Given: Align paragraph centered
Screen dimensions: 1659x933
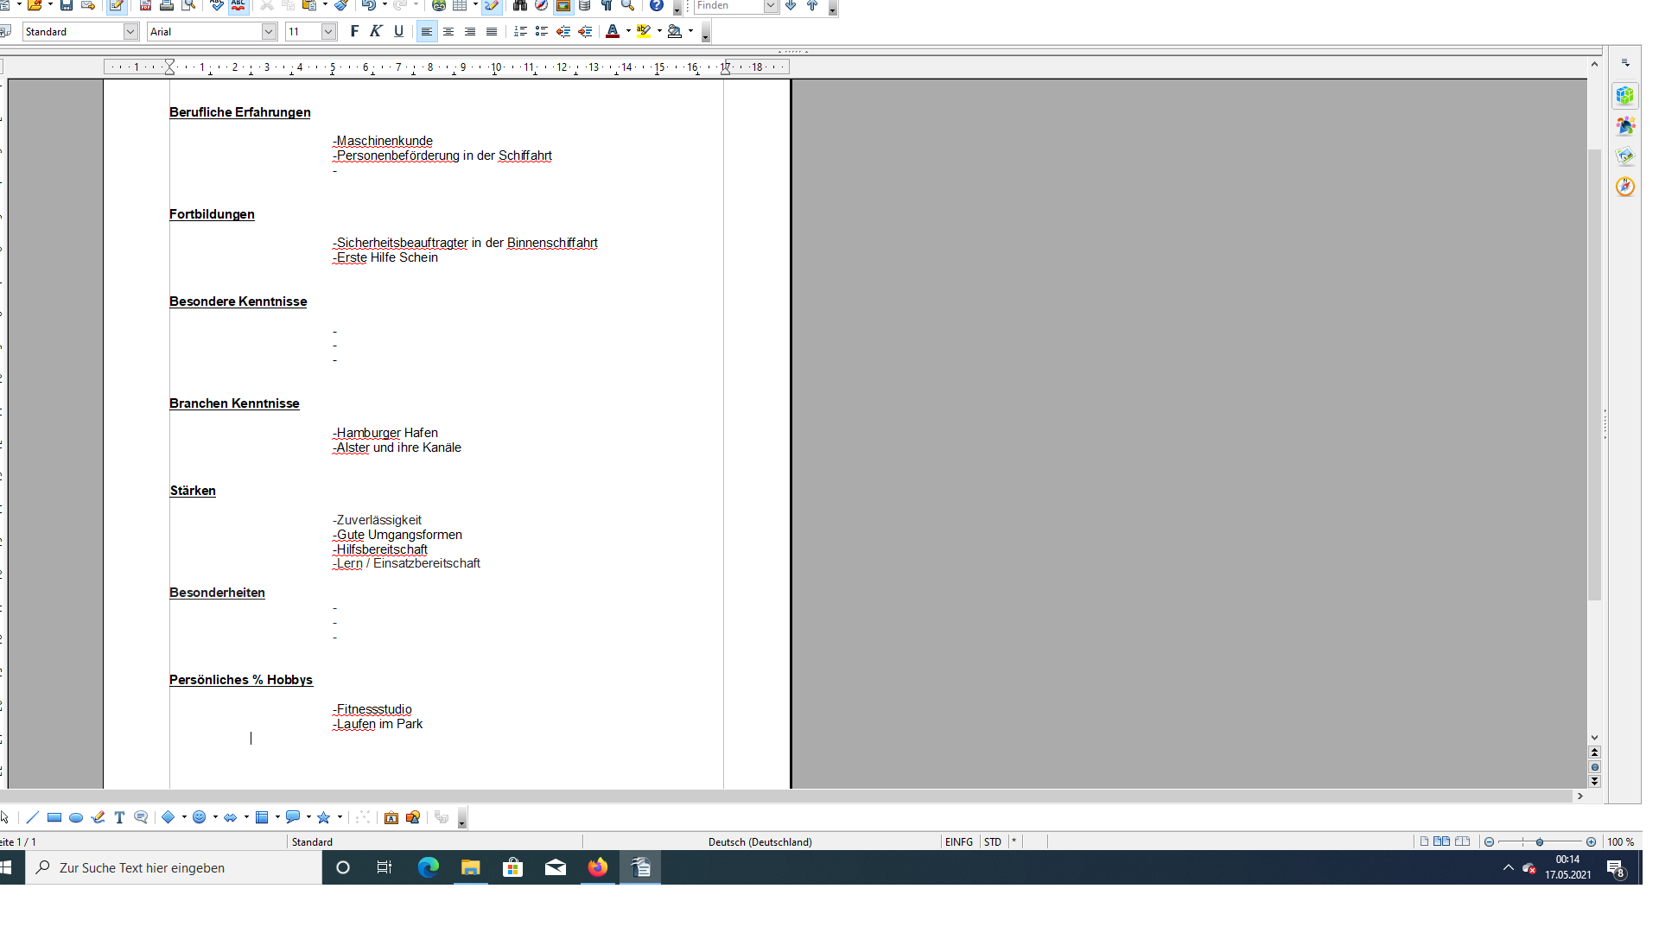Looking at the screenshot, I should click(x=448, y=32).
